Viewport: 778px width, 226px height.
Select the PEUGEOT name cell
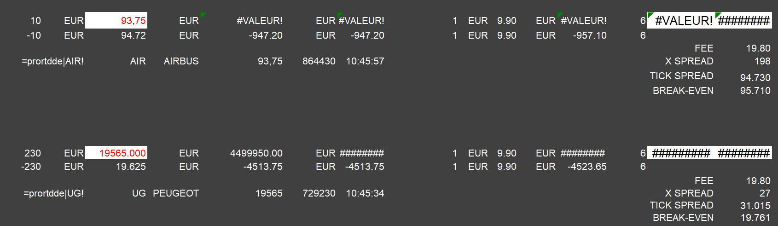tap(175, 193)
